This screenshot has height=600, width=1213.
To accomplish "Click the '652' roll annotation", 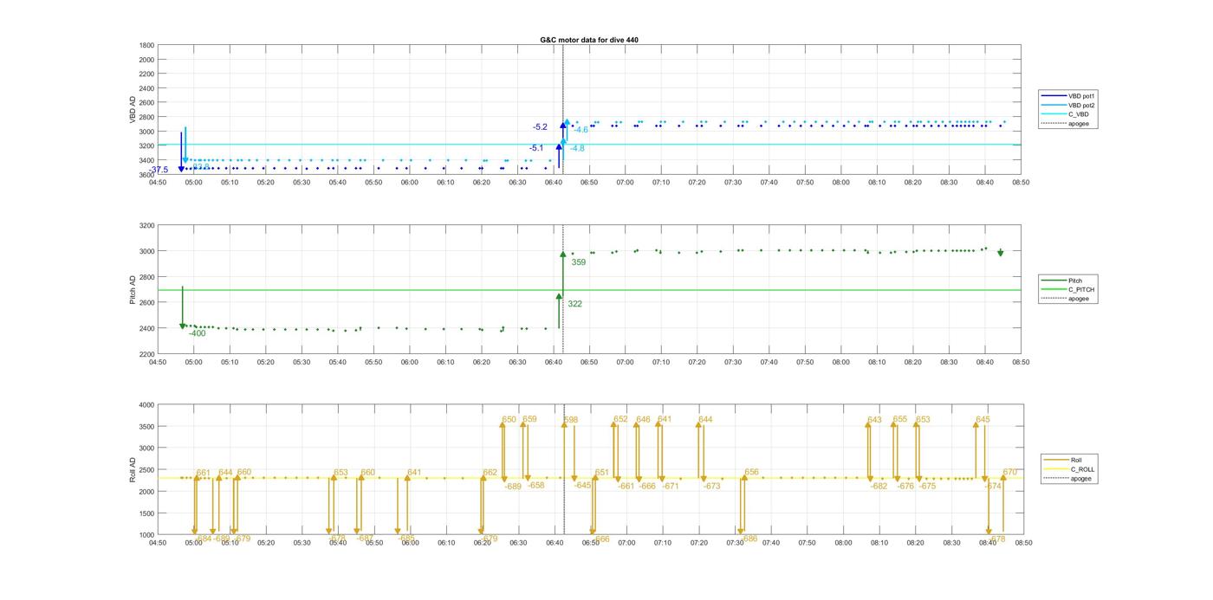I will point(620,420).
